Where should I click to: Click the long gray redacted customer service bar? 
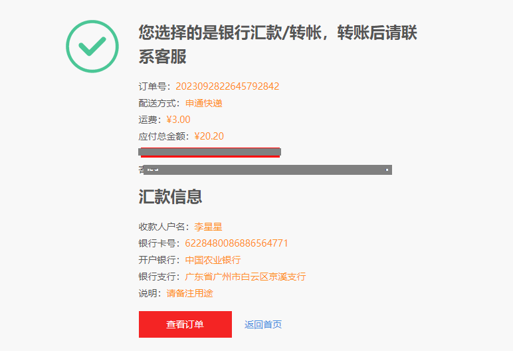pos(268,170)
